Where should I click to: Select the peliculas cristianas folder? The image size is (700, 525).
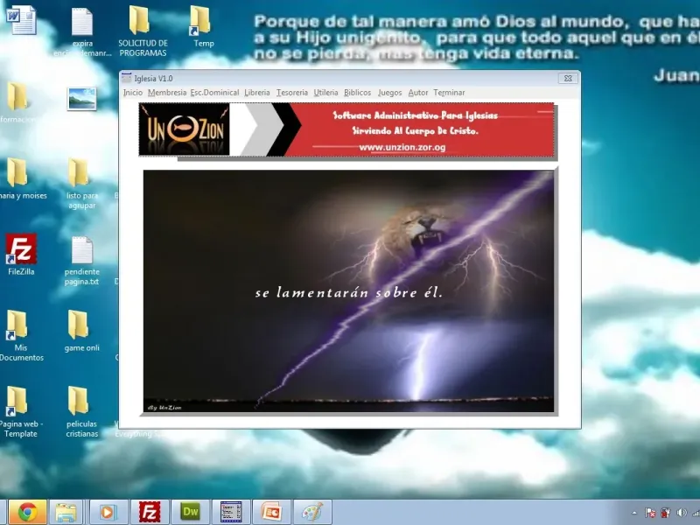click(x=81, y=411)
